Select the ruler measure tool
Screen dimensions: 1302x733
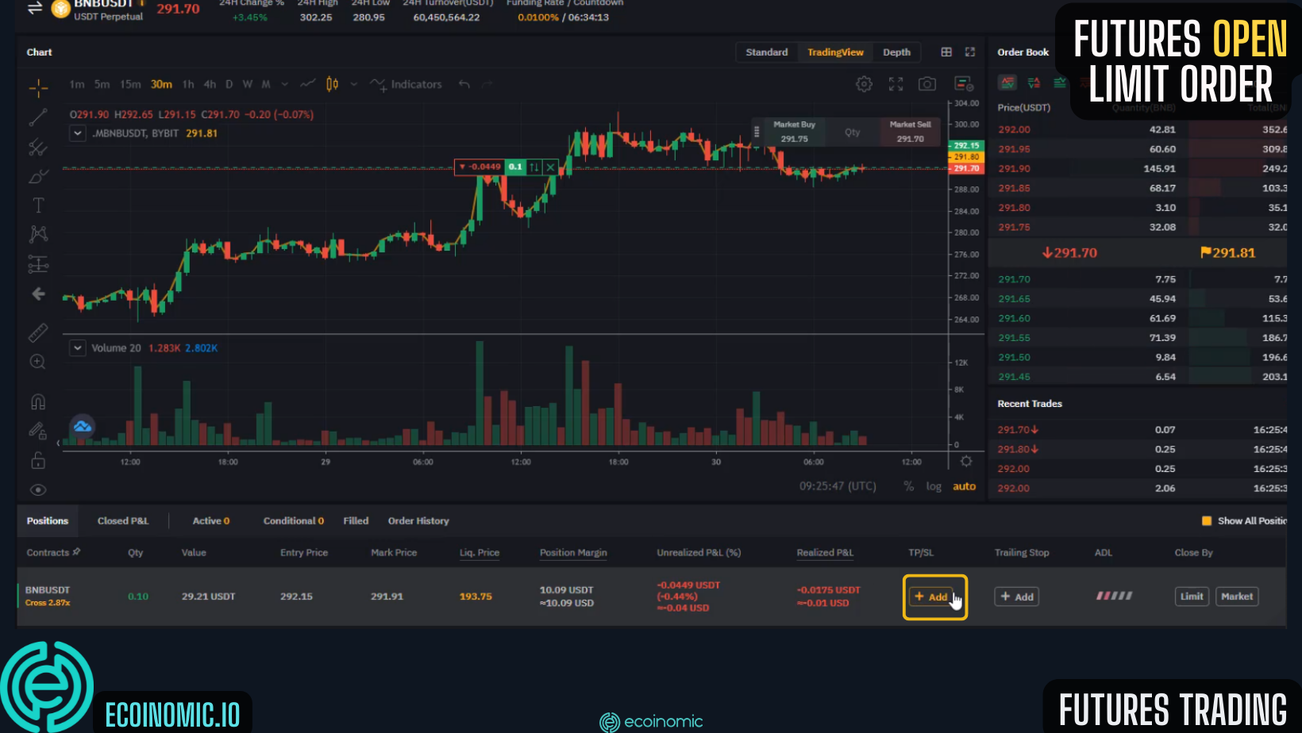tap(38, 332)
